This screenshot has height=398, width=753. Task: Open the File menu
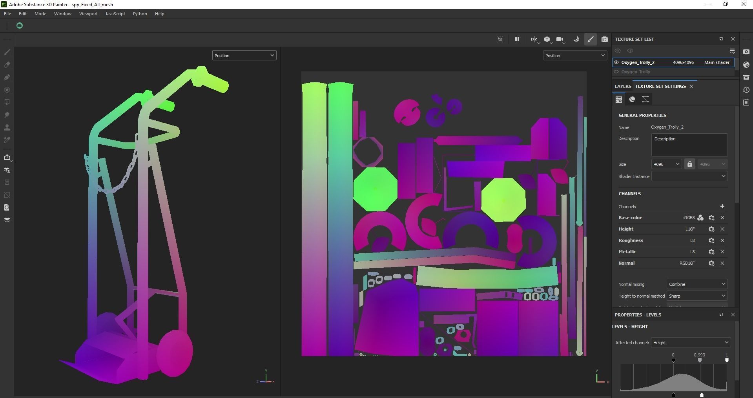[7, 14]
